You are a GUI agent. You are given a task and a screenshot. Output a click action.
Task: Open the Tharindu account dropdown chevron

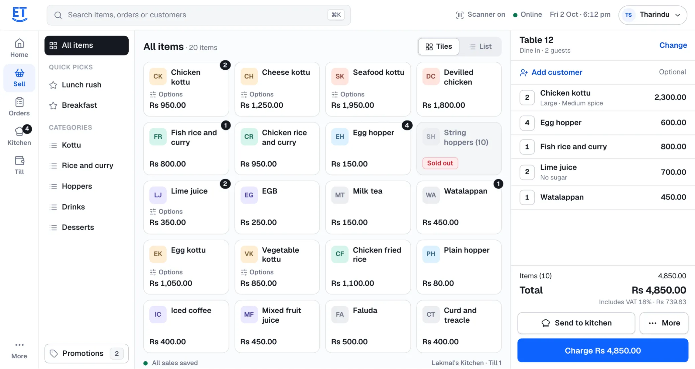pos(677,15)
